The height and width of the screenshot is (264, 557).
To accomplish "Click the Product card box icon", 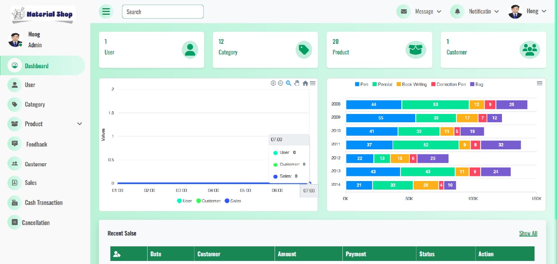I will pyautogui.click(x=416, y=50).
